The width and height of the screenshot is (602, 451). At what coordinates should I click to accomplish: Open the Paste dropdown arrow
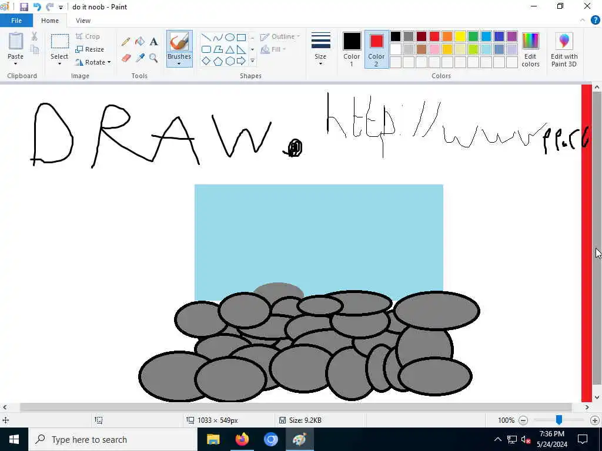[x=16, y=63]
